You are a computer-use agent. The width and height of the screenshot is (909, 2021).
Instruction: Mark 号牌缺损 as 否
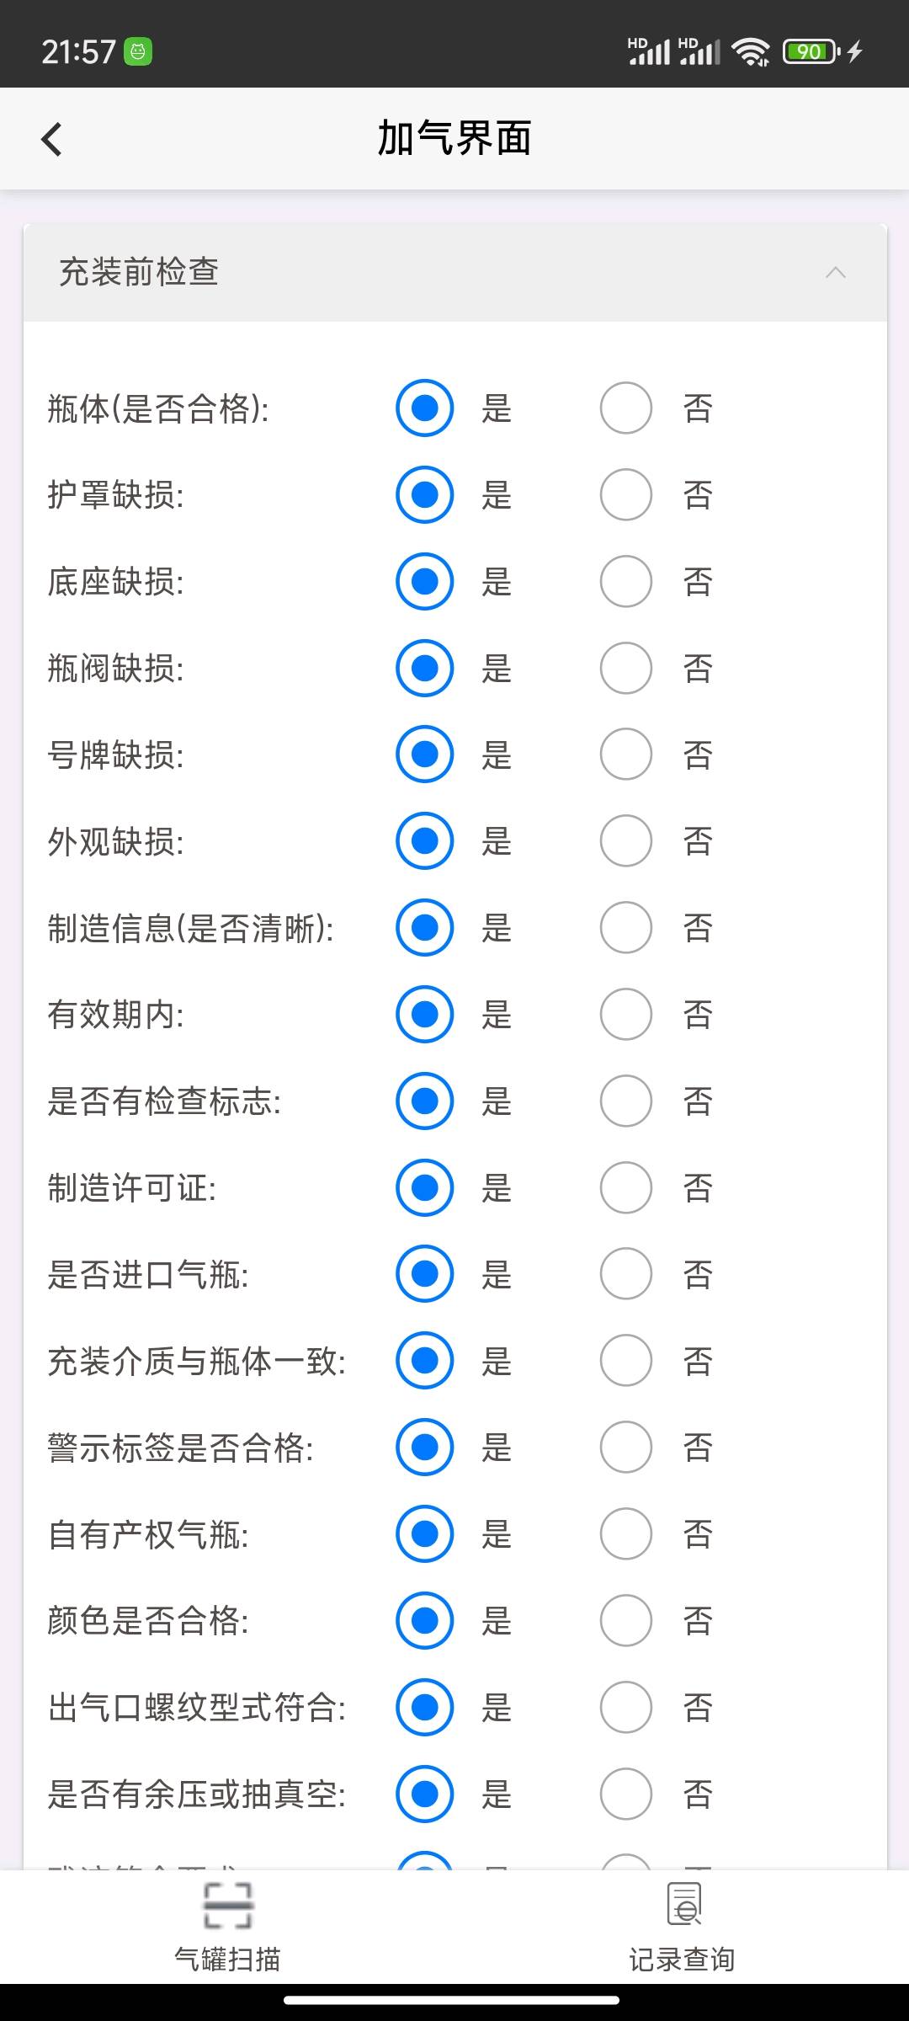(x=626, y=755)
